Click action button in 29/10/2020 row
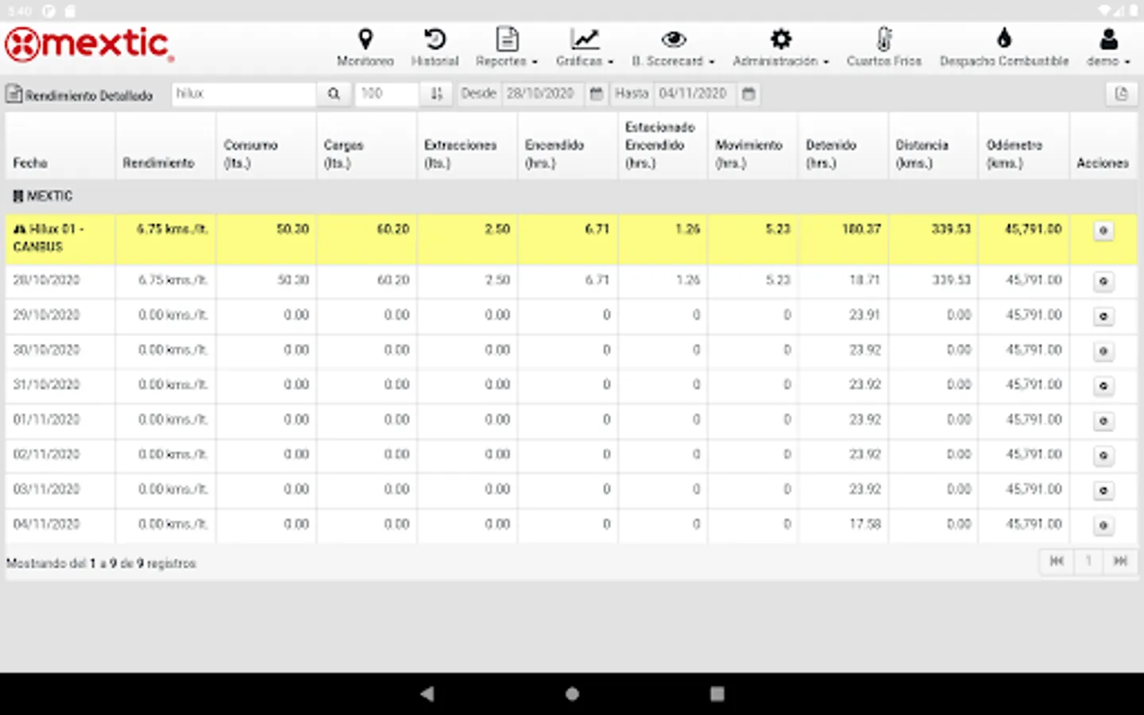 [1103, 316]
